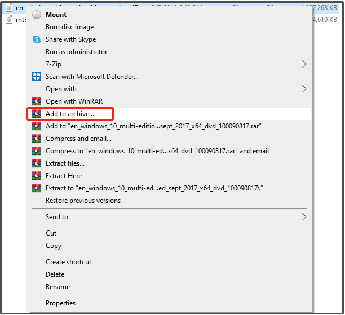Click WinRAR icon beside Compress to .rar and email

(37, 151)
